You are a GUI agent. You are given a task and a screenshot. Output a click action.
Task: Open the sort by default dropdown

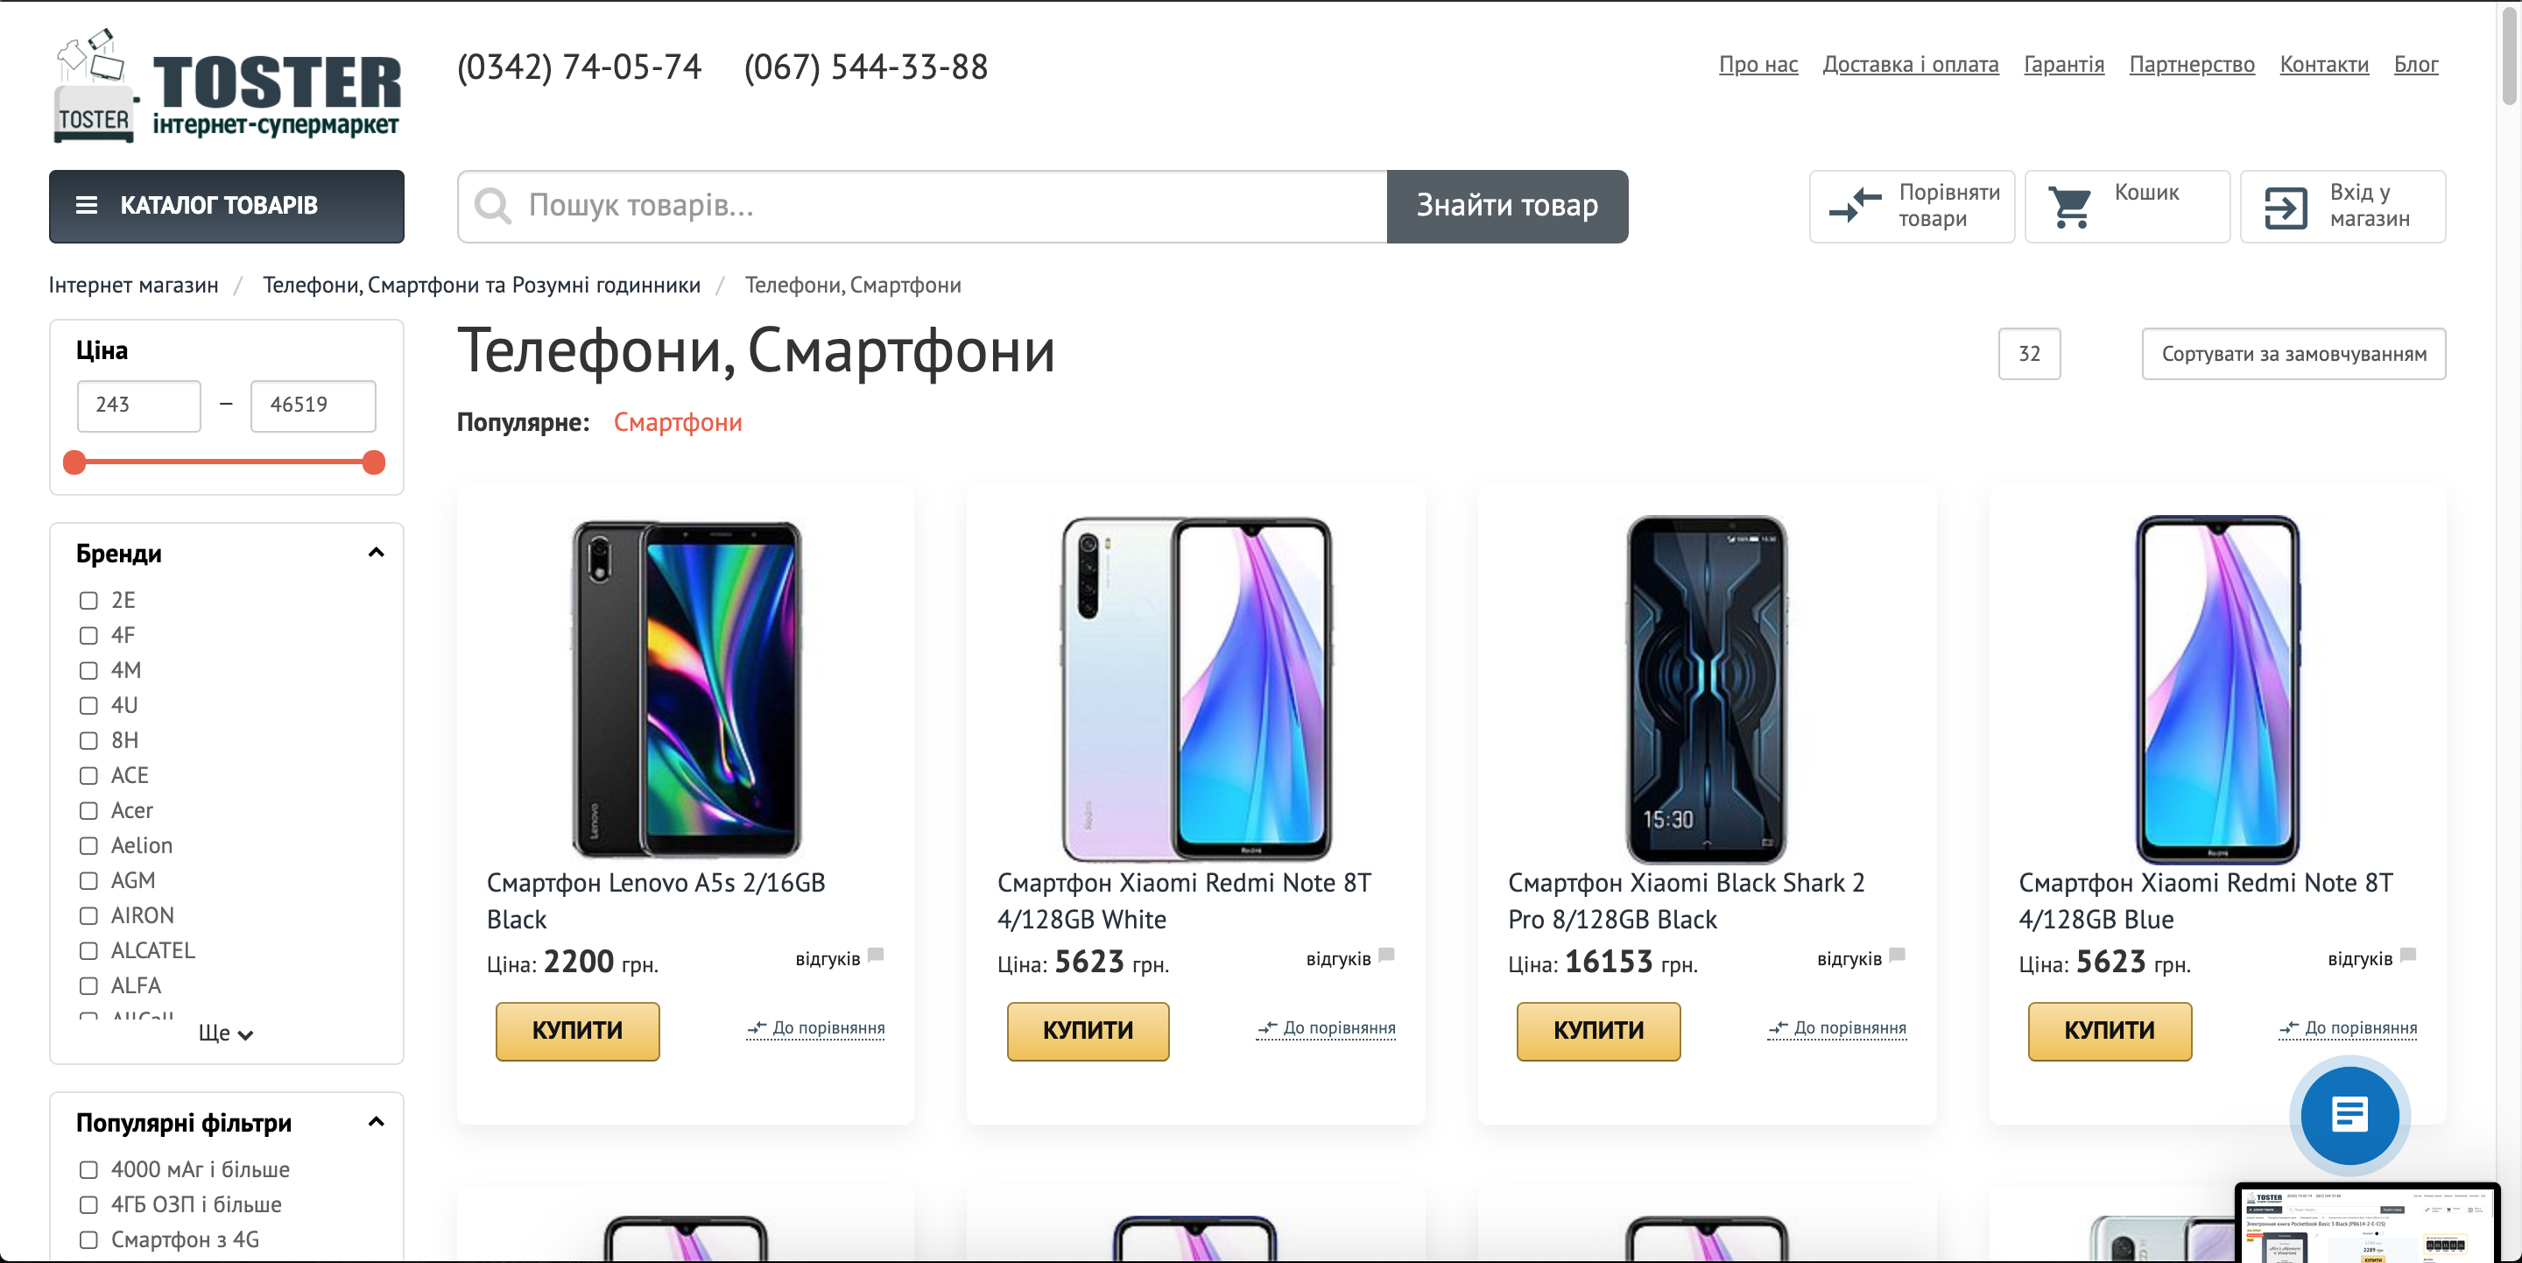point(2293,354)
